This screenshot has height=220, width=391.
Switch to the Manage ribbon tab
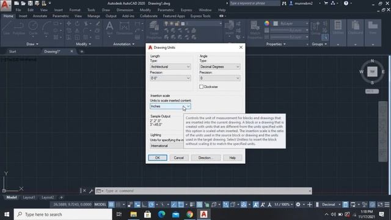pos(93,16)
